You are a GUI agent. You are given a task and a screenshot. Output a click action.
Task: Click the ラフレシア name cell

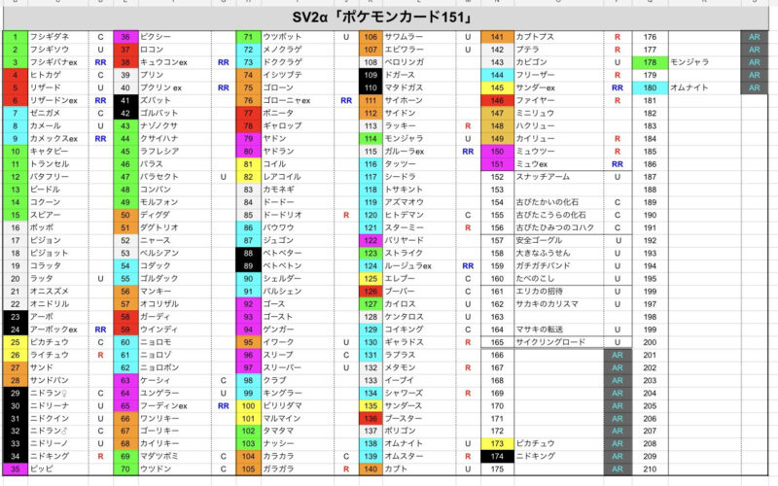pyautogui.click(x=175, y=152)
